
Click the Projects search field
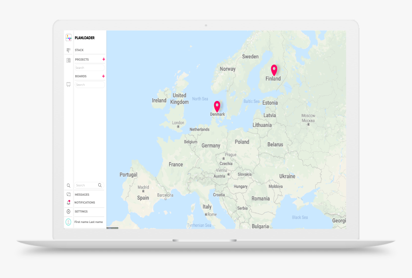[89, 68]
